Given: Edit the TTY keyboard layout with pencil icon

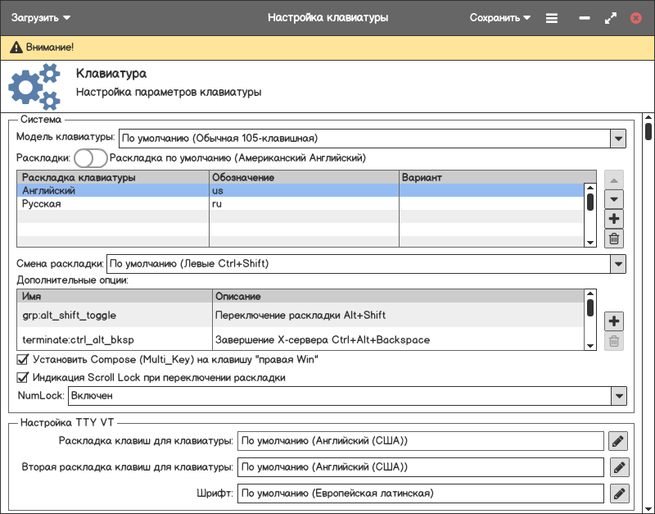Looking at the screenshot, I should pos(618,442).
